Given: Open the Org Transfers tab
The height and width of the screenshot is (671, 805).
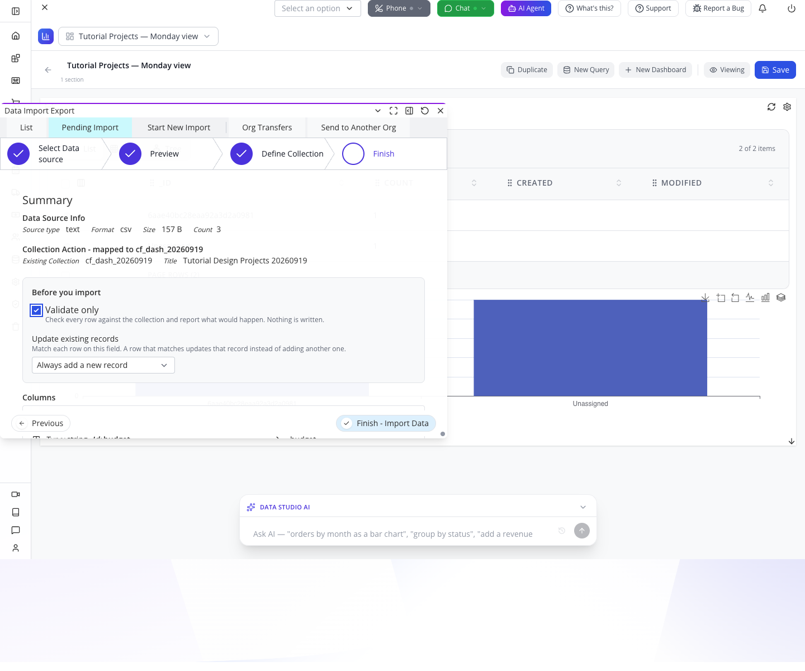Looking at the screenshot, I should point(267,127).
